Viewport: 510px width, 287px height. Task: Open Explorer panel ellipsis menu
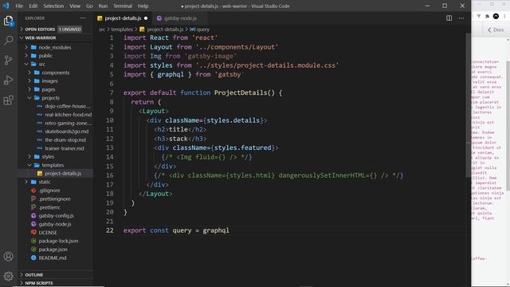tap(83, 18)
